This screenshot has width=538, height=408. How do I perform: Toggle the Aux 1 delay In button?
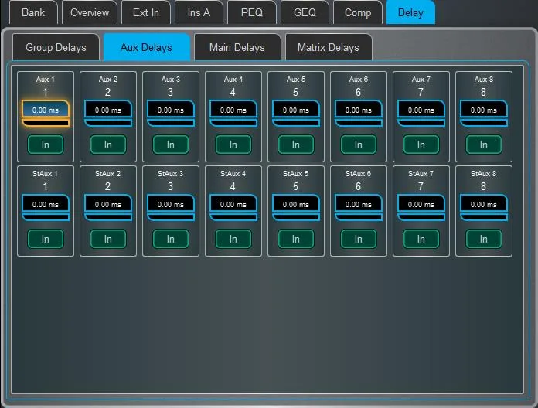pyautogui.click(x=46, y=144)
